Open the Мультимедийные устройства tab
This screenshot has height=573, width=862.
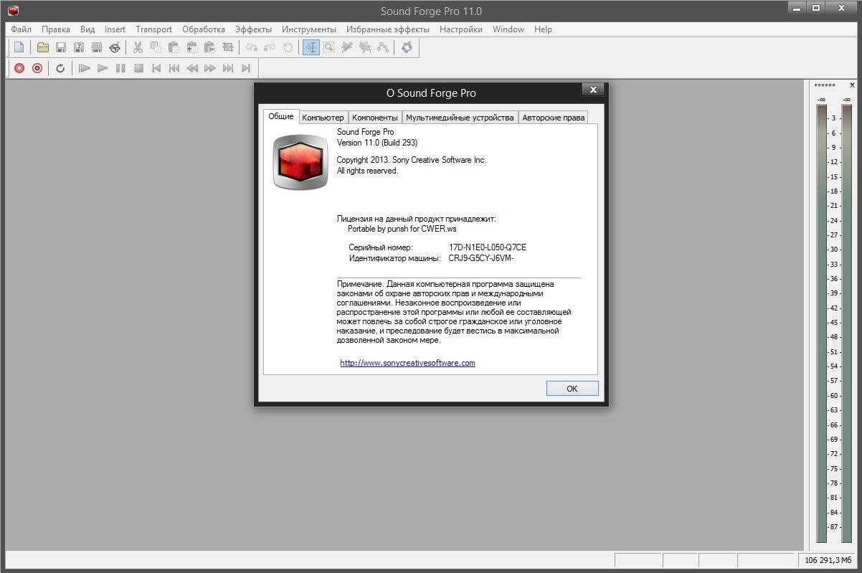tap(460, 118)
